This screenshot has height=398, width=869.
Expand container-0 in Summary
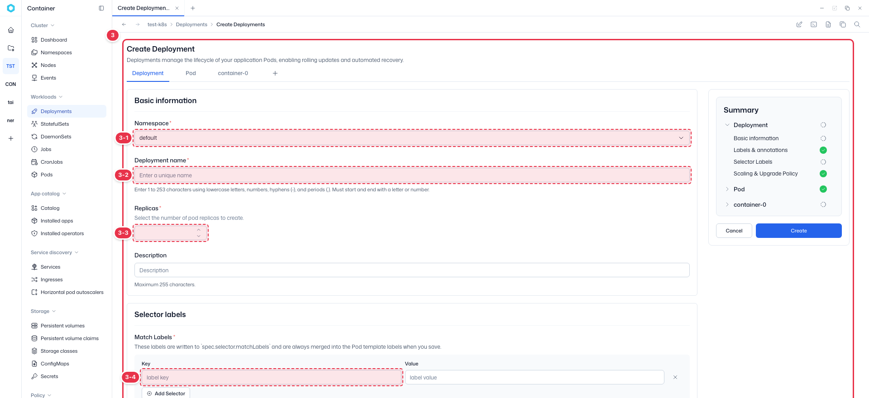click(x=727, y=204)
